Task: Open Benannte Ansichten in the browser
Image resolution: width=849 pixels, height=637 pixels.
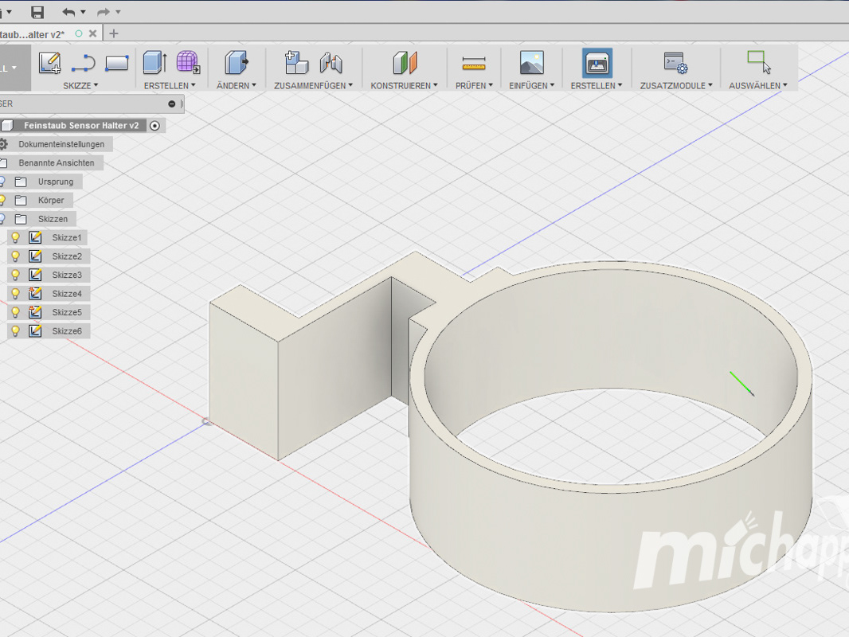Action: pyautogui.click(x=57, y=163)
